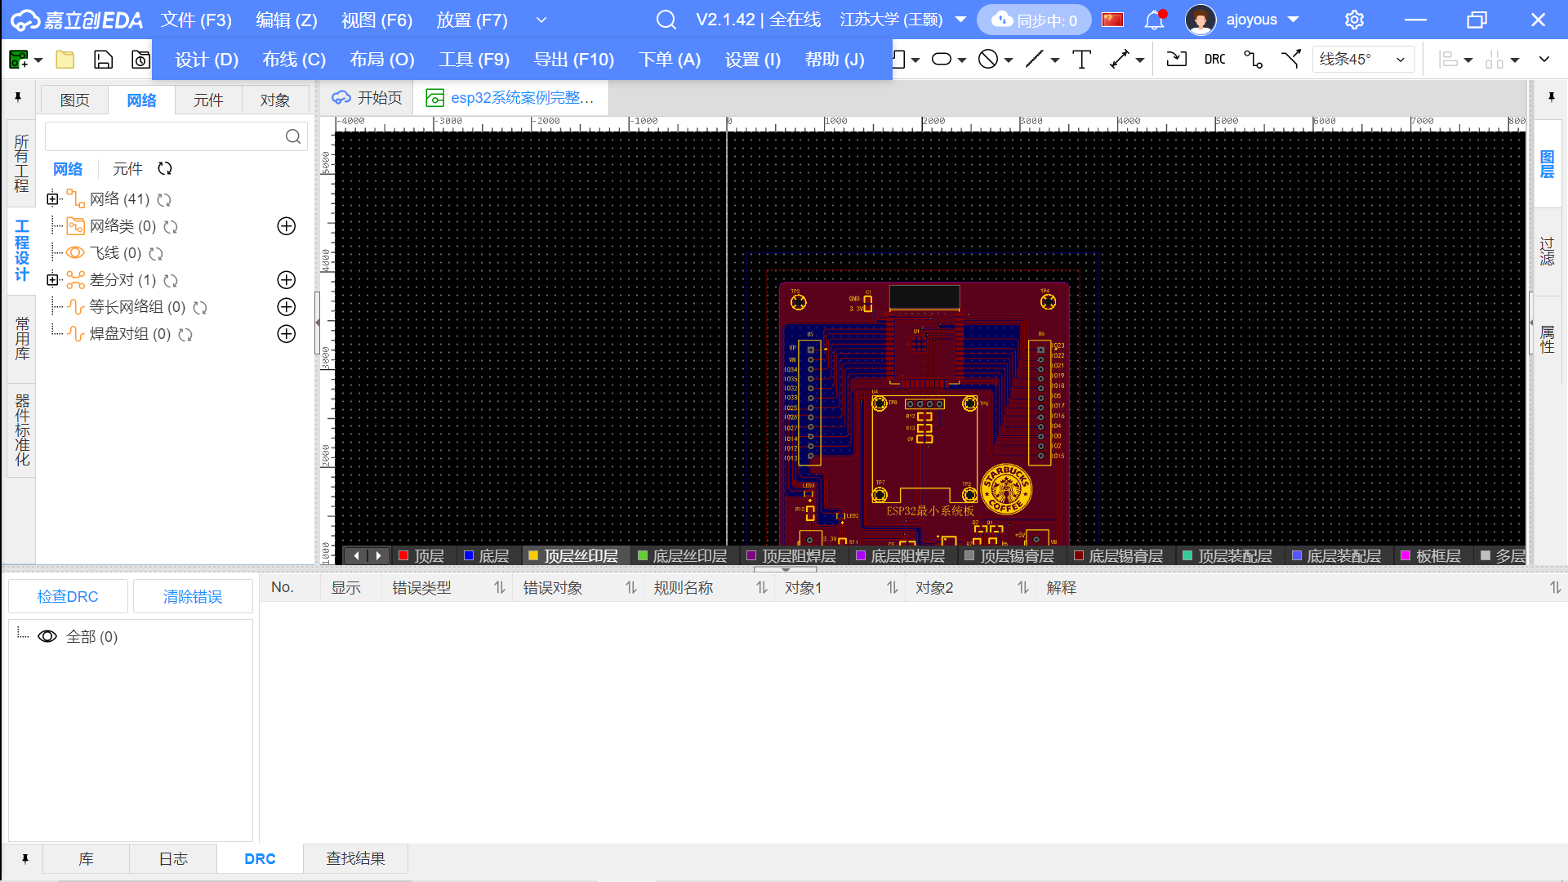This screenshot has width=1568, height=882.
Task: Add new 网络类 with plus icon
Action: click(x=287, y=226)
